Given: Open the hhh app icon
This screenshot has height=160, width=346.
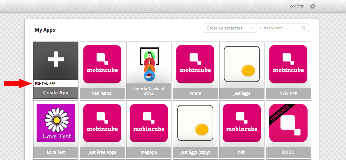Looking at the screenshot, I should [x=242, y=123].
